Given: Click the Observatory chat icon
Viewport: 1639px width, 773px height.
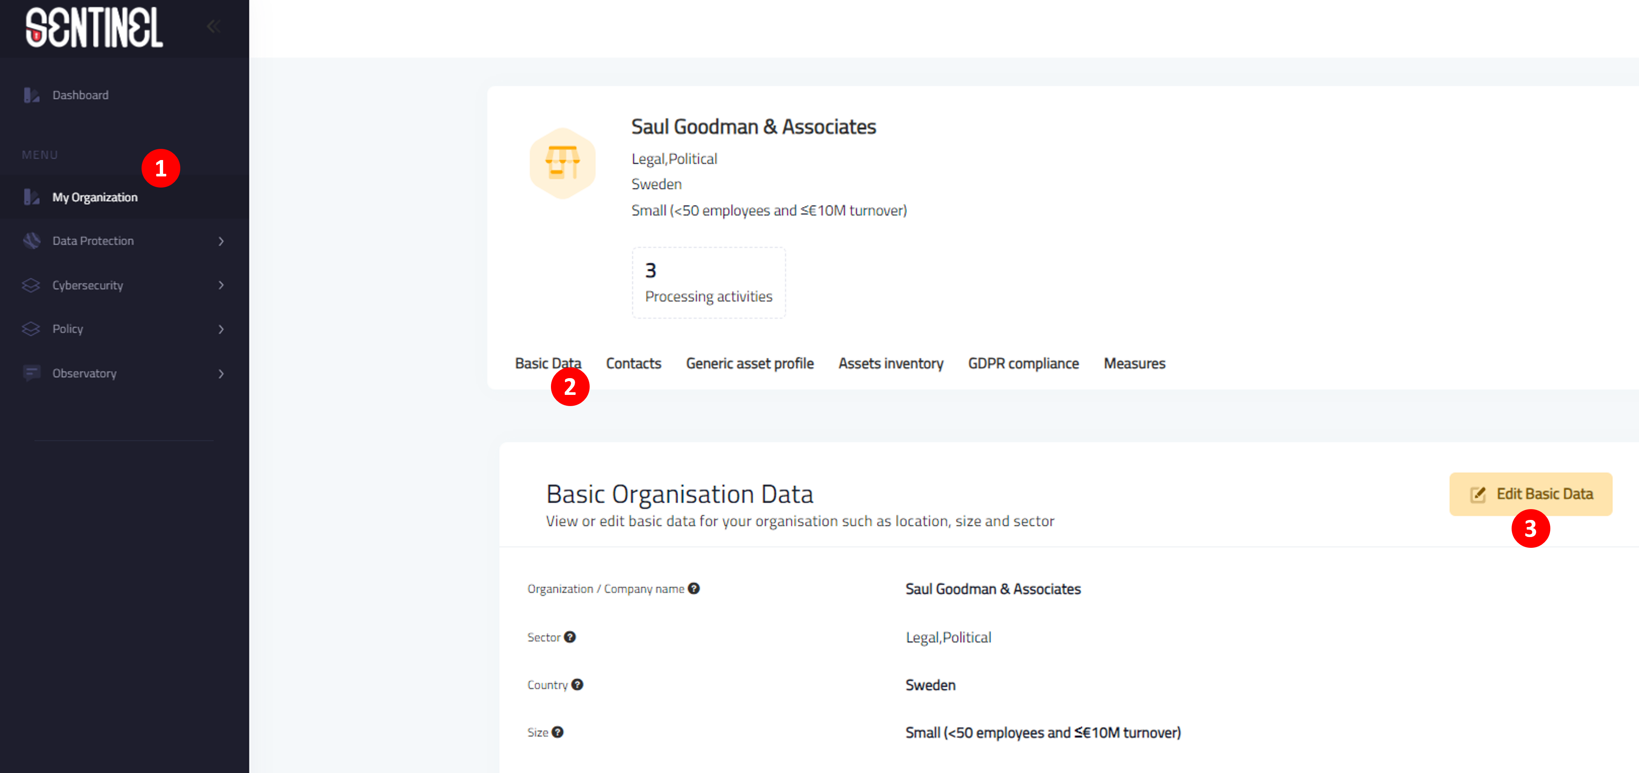Looking at the screenshot, I should point(31,373).
